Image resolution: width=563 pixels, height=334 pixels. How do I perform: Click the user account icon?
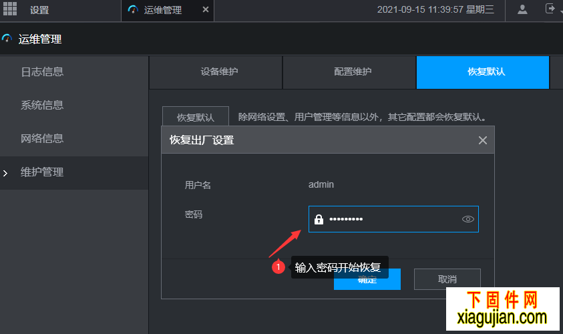(522, 9)
